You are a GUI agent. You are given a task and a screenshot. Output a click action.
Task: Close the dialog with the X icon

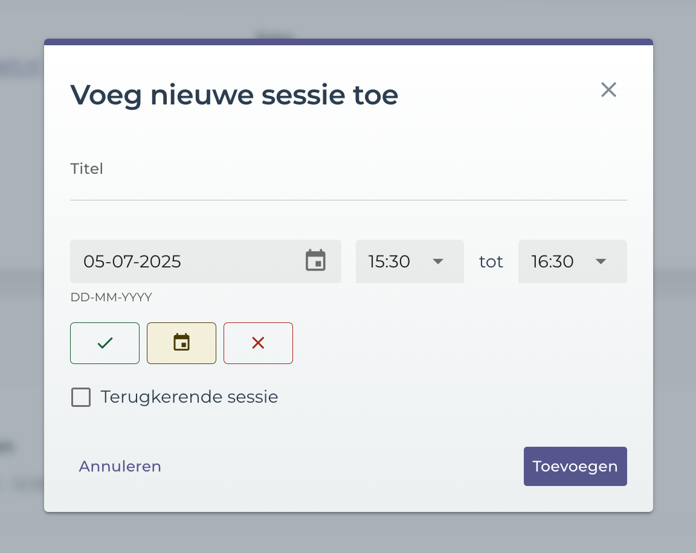[608, 89]
